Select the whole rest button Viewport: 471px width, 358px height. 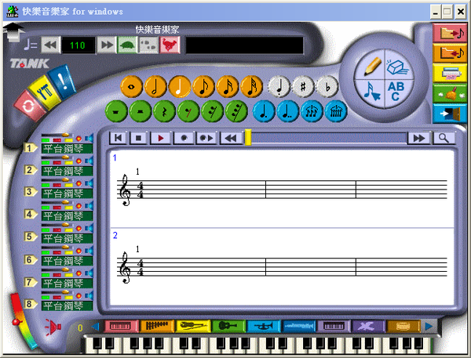click(x=116, y=111)
